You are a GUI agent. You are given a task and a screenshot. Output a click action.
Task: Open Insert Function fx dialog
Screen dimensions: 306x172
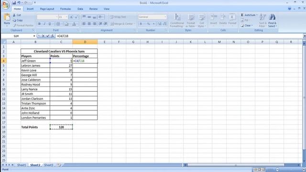(x=53, y=36)
